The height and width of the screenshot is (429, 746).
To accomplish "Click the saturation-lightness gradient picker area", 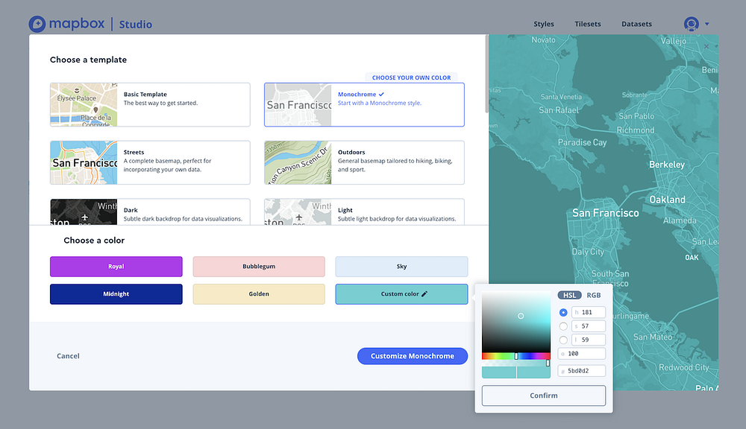I will click(x=516, y=322).
